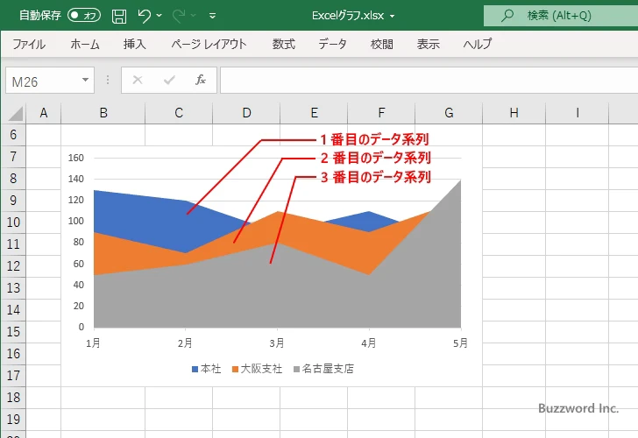Screen dimensions: 638x438
Task: Click the Enter checkmark icon in formula bar
Action: tap(169, 80)
